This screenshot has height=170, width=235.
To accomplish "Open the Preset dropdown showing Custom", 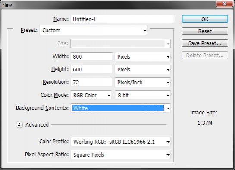I will coord(93,31).
